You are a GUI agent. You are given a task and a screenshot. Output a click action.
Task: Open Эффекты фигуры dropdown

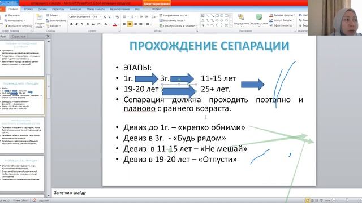click(x=282, y=25)
